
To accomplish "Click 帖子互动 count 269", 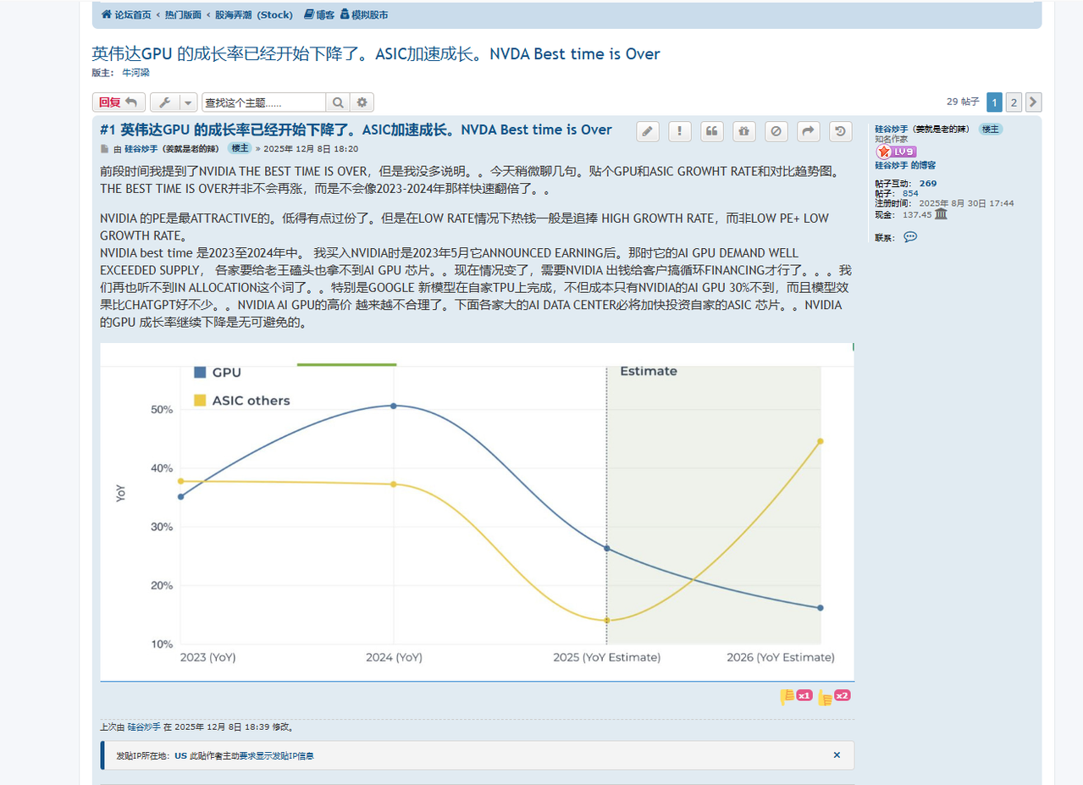I will click(927, 183).
